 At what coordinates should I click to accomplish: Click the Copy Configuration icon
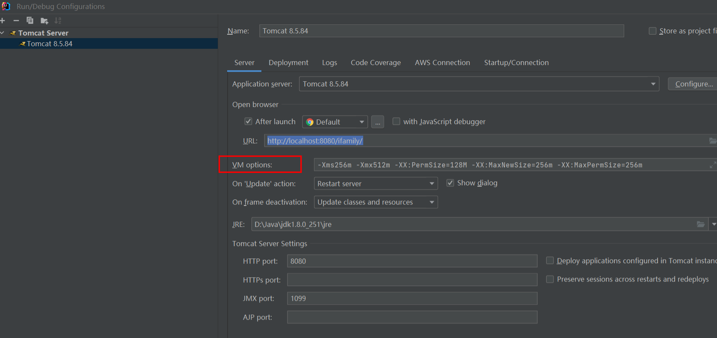30,21
